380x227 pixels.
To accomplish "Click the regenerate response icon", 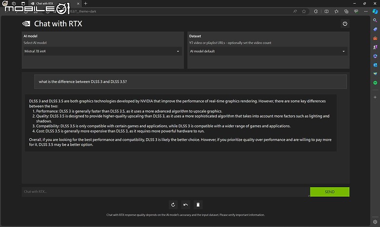I will (x=173, y=205).
